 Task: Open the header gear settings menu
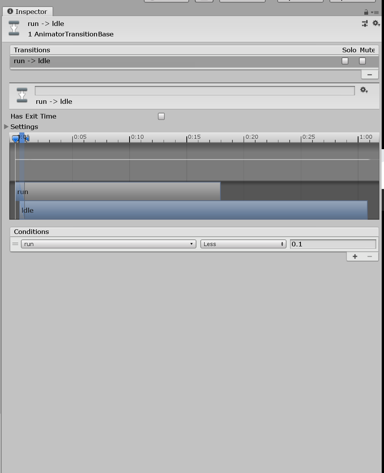click(375, 24)
